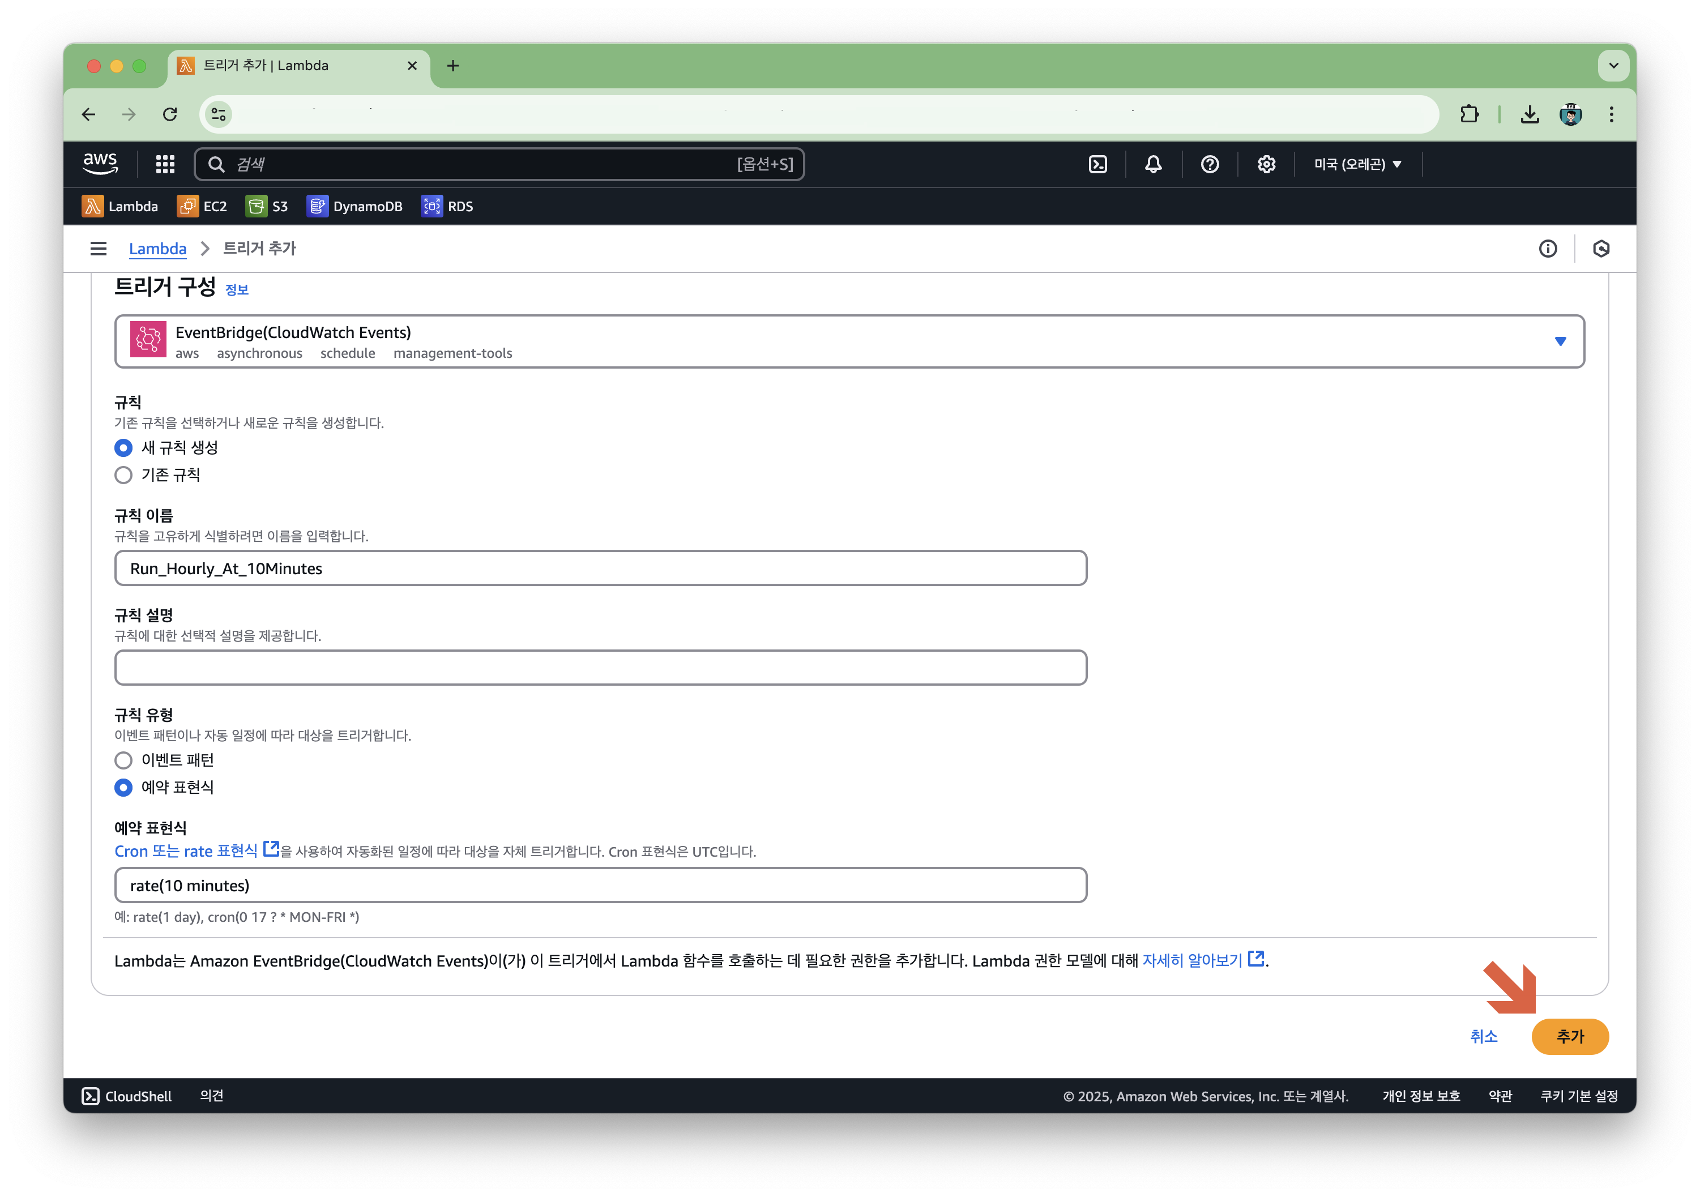This screenshot has height=1197, width=1700.
Task: Open the notifications bell
Action: [1153, 164]
